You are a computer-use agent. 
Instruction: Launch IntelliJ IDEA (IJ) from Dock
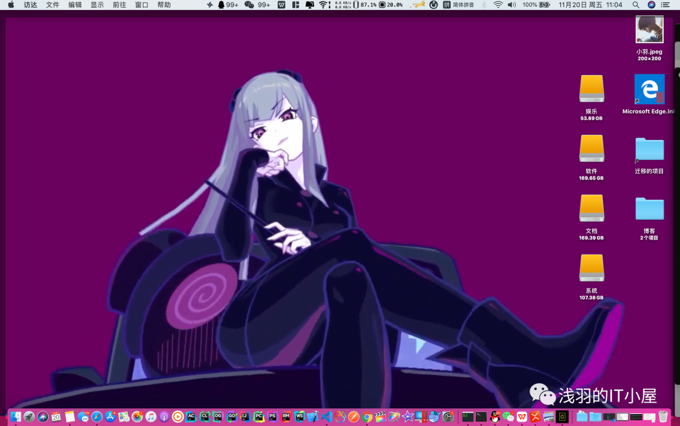pos(245,417)
